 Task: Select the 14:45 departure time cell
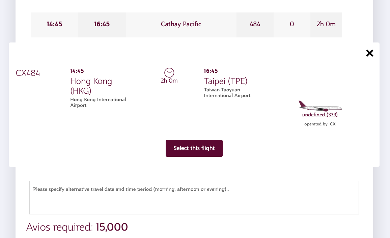point(54,24)
